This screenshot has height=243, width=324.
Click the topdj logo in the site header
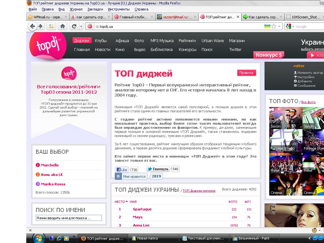point(48,46)
